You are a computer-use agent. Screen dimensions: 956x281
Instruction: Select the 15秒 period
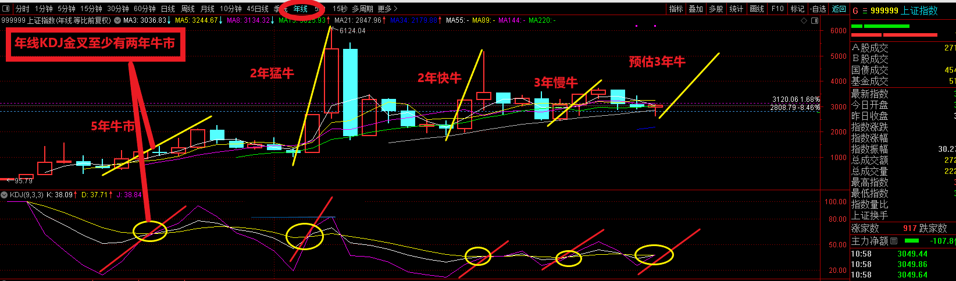coord(340,9)
